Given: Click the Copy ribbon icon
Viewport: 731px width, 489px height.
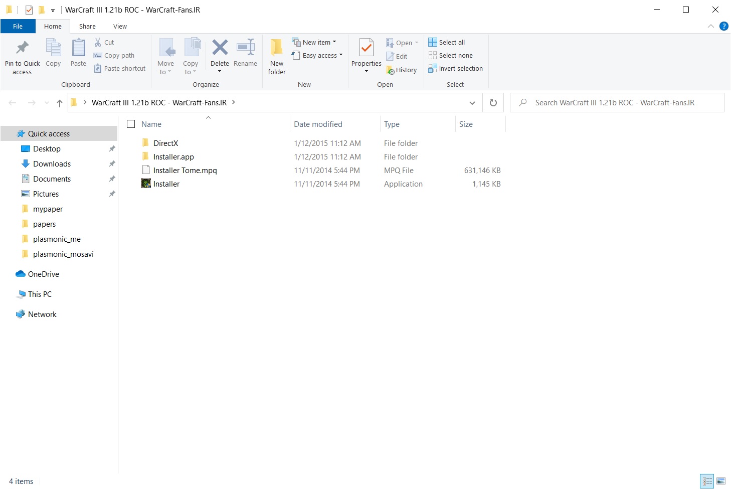Looking at the screenshot, I should [53, 48].
